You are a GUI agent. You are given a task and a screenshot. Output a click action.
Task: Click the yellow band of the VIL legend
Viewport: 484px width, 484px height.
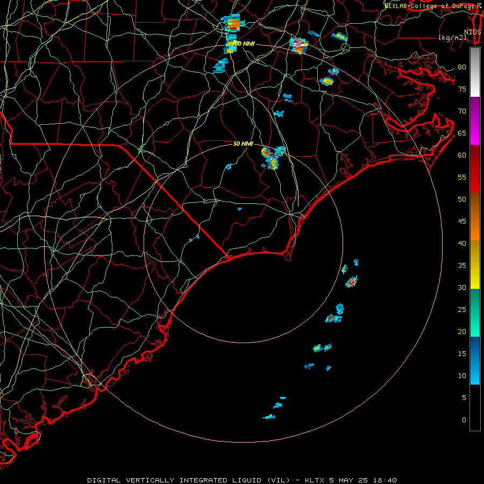(x=475, y=265)
